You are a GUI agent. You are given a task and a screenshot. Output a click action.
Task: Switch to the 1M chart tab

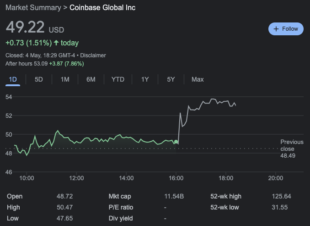point(65,79)
